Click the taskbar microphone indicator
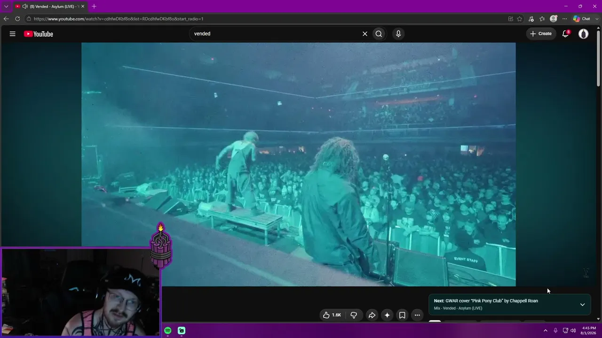The width and height of the screenshot is (602, 338). (x=555, y=330)
